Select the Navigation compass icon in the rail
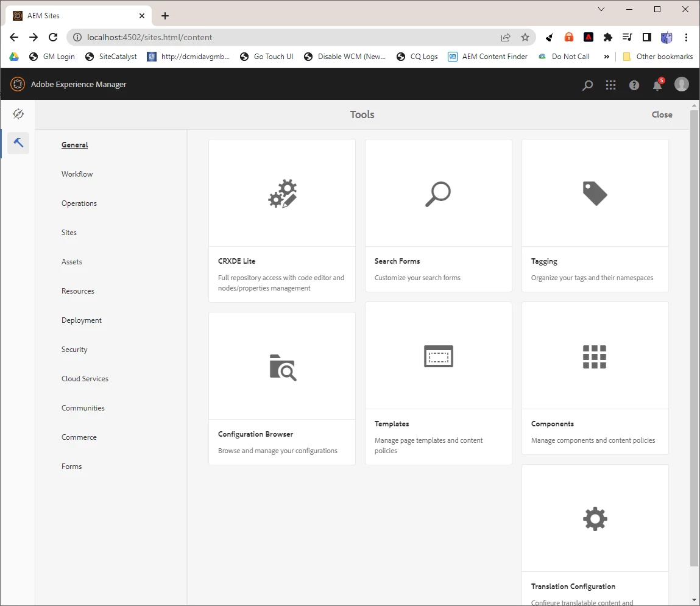 point(18,114)
